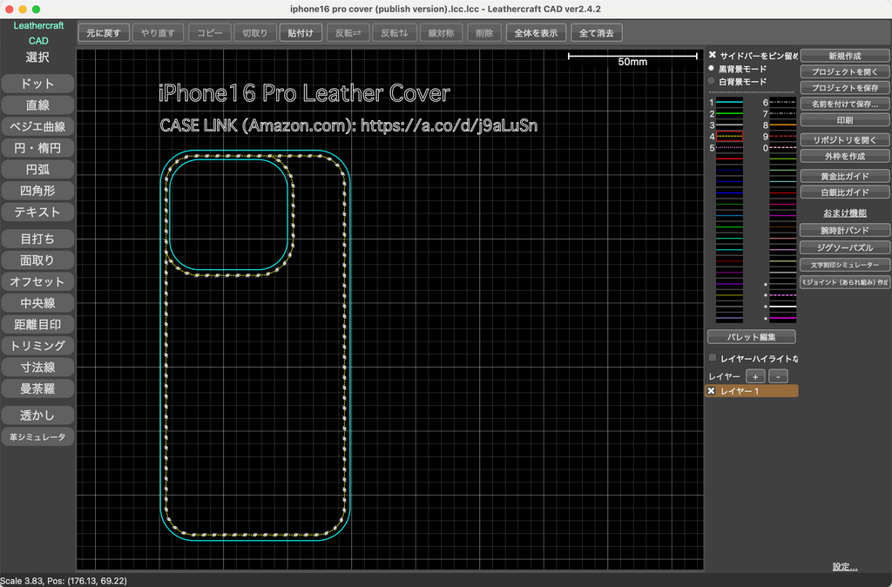Remove a layer with the - button

point(778,376)
